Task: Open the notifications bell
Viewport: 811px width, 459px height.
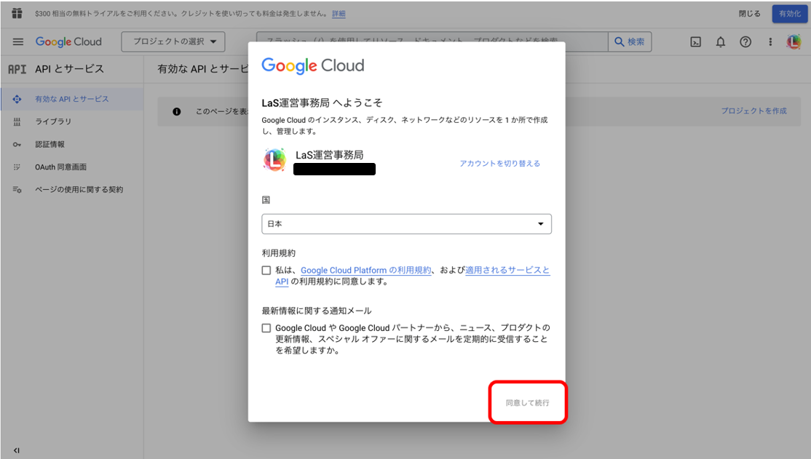Action: coord(721,42)
